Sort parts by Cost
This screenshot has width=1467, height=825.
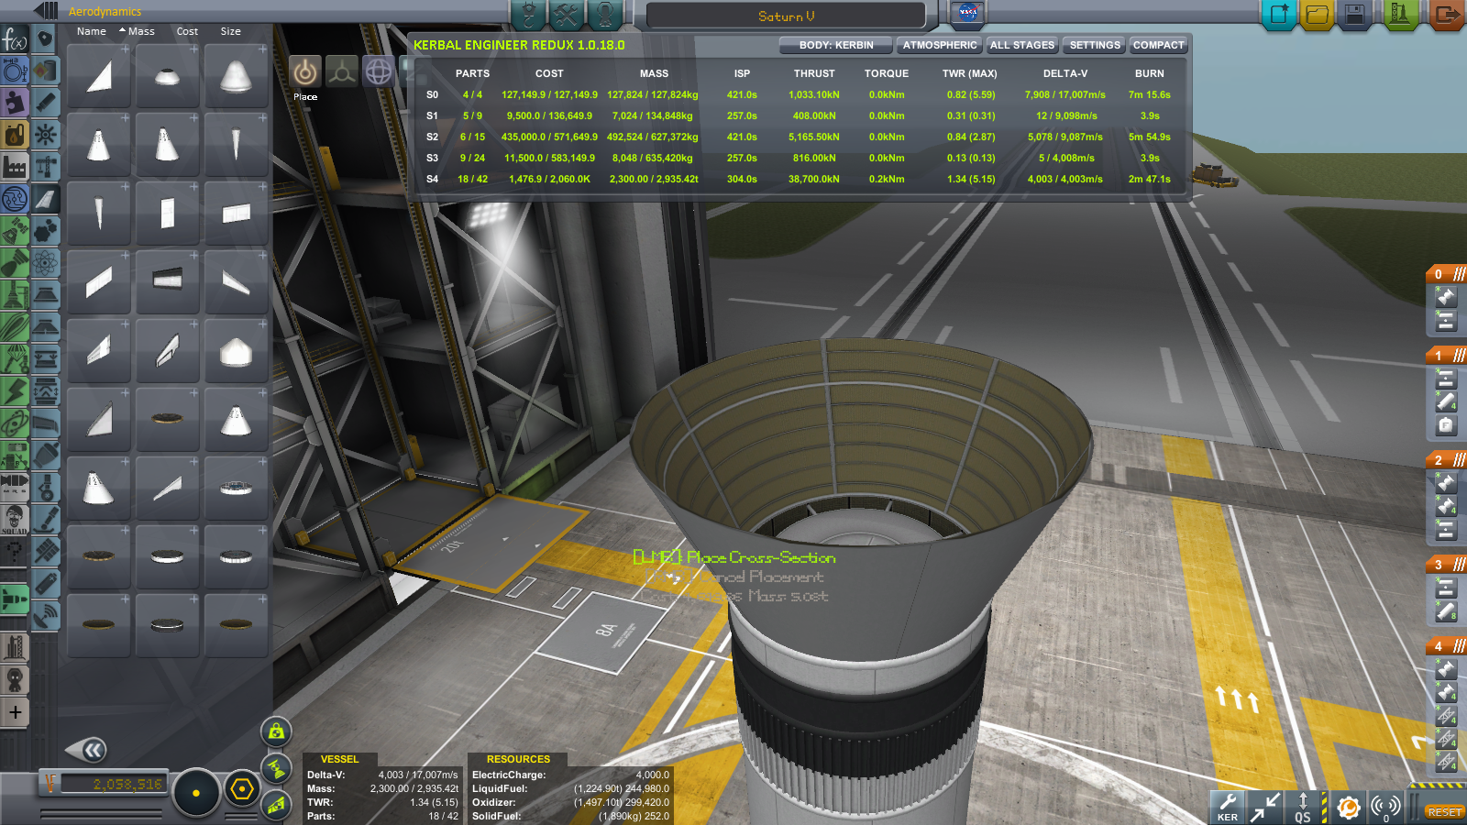tap(187, 31)
